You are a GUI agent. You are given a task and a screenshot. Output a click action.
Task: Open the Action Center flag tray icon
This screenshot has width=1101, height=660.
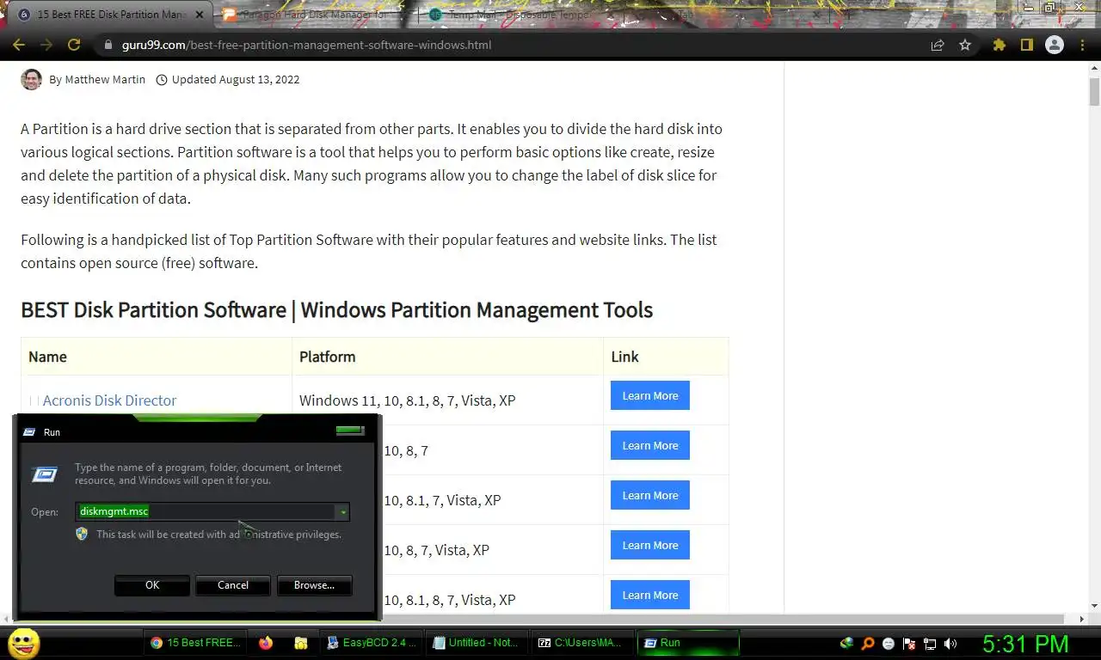pos(909,643)
